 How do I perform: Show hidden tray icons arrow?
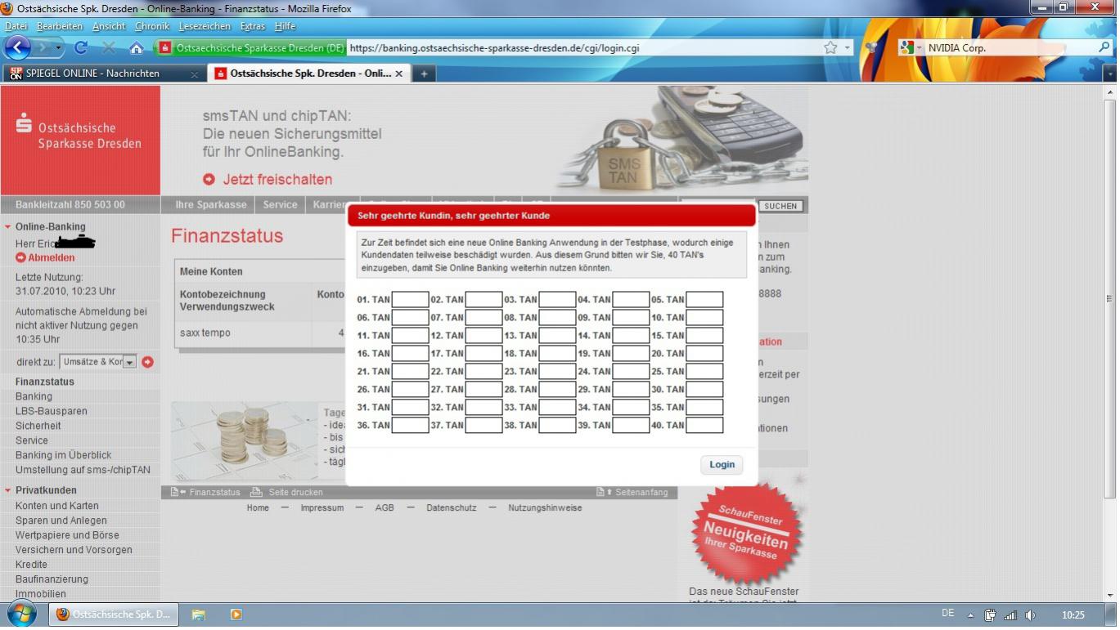click(970, 615)
